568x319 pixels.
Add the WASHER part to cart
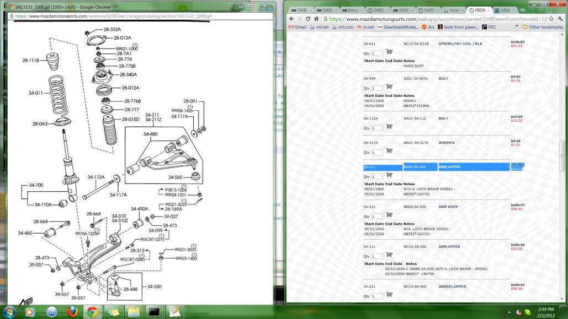(389, 150)
